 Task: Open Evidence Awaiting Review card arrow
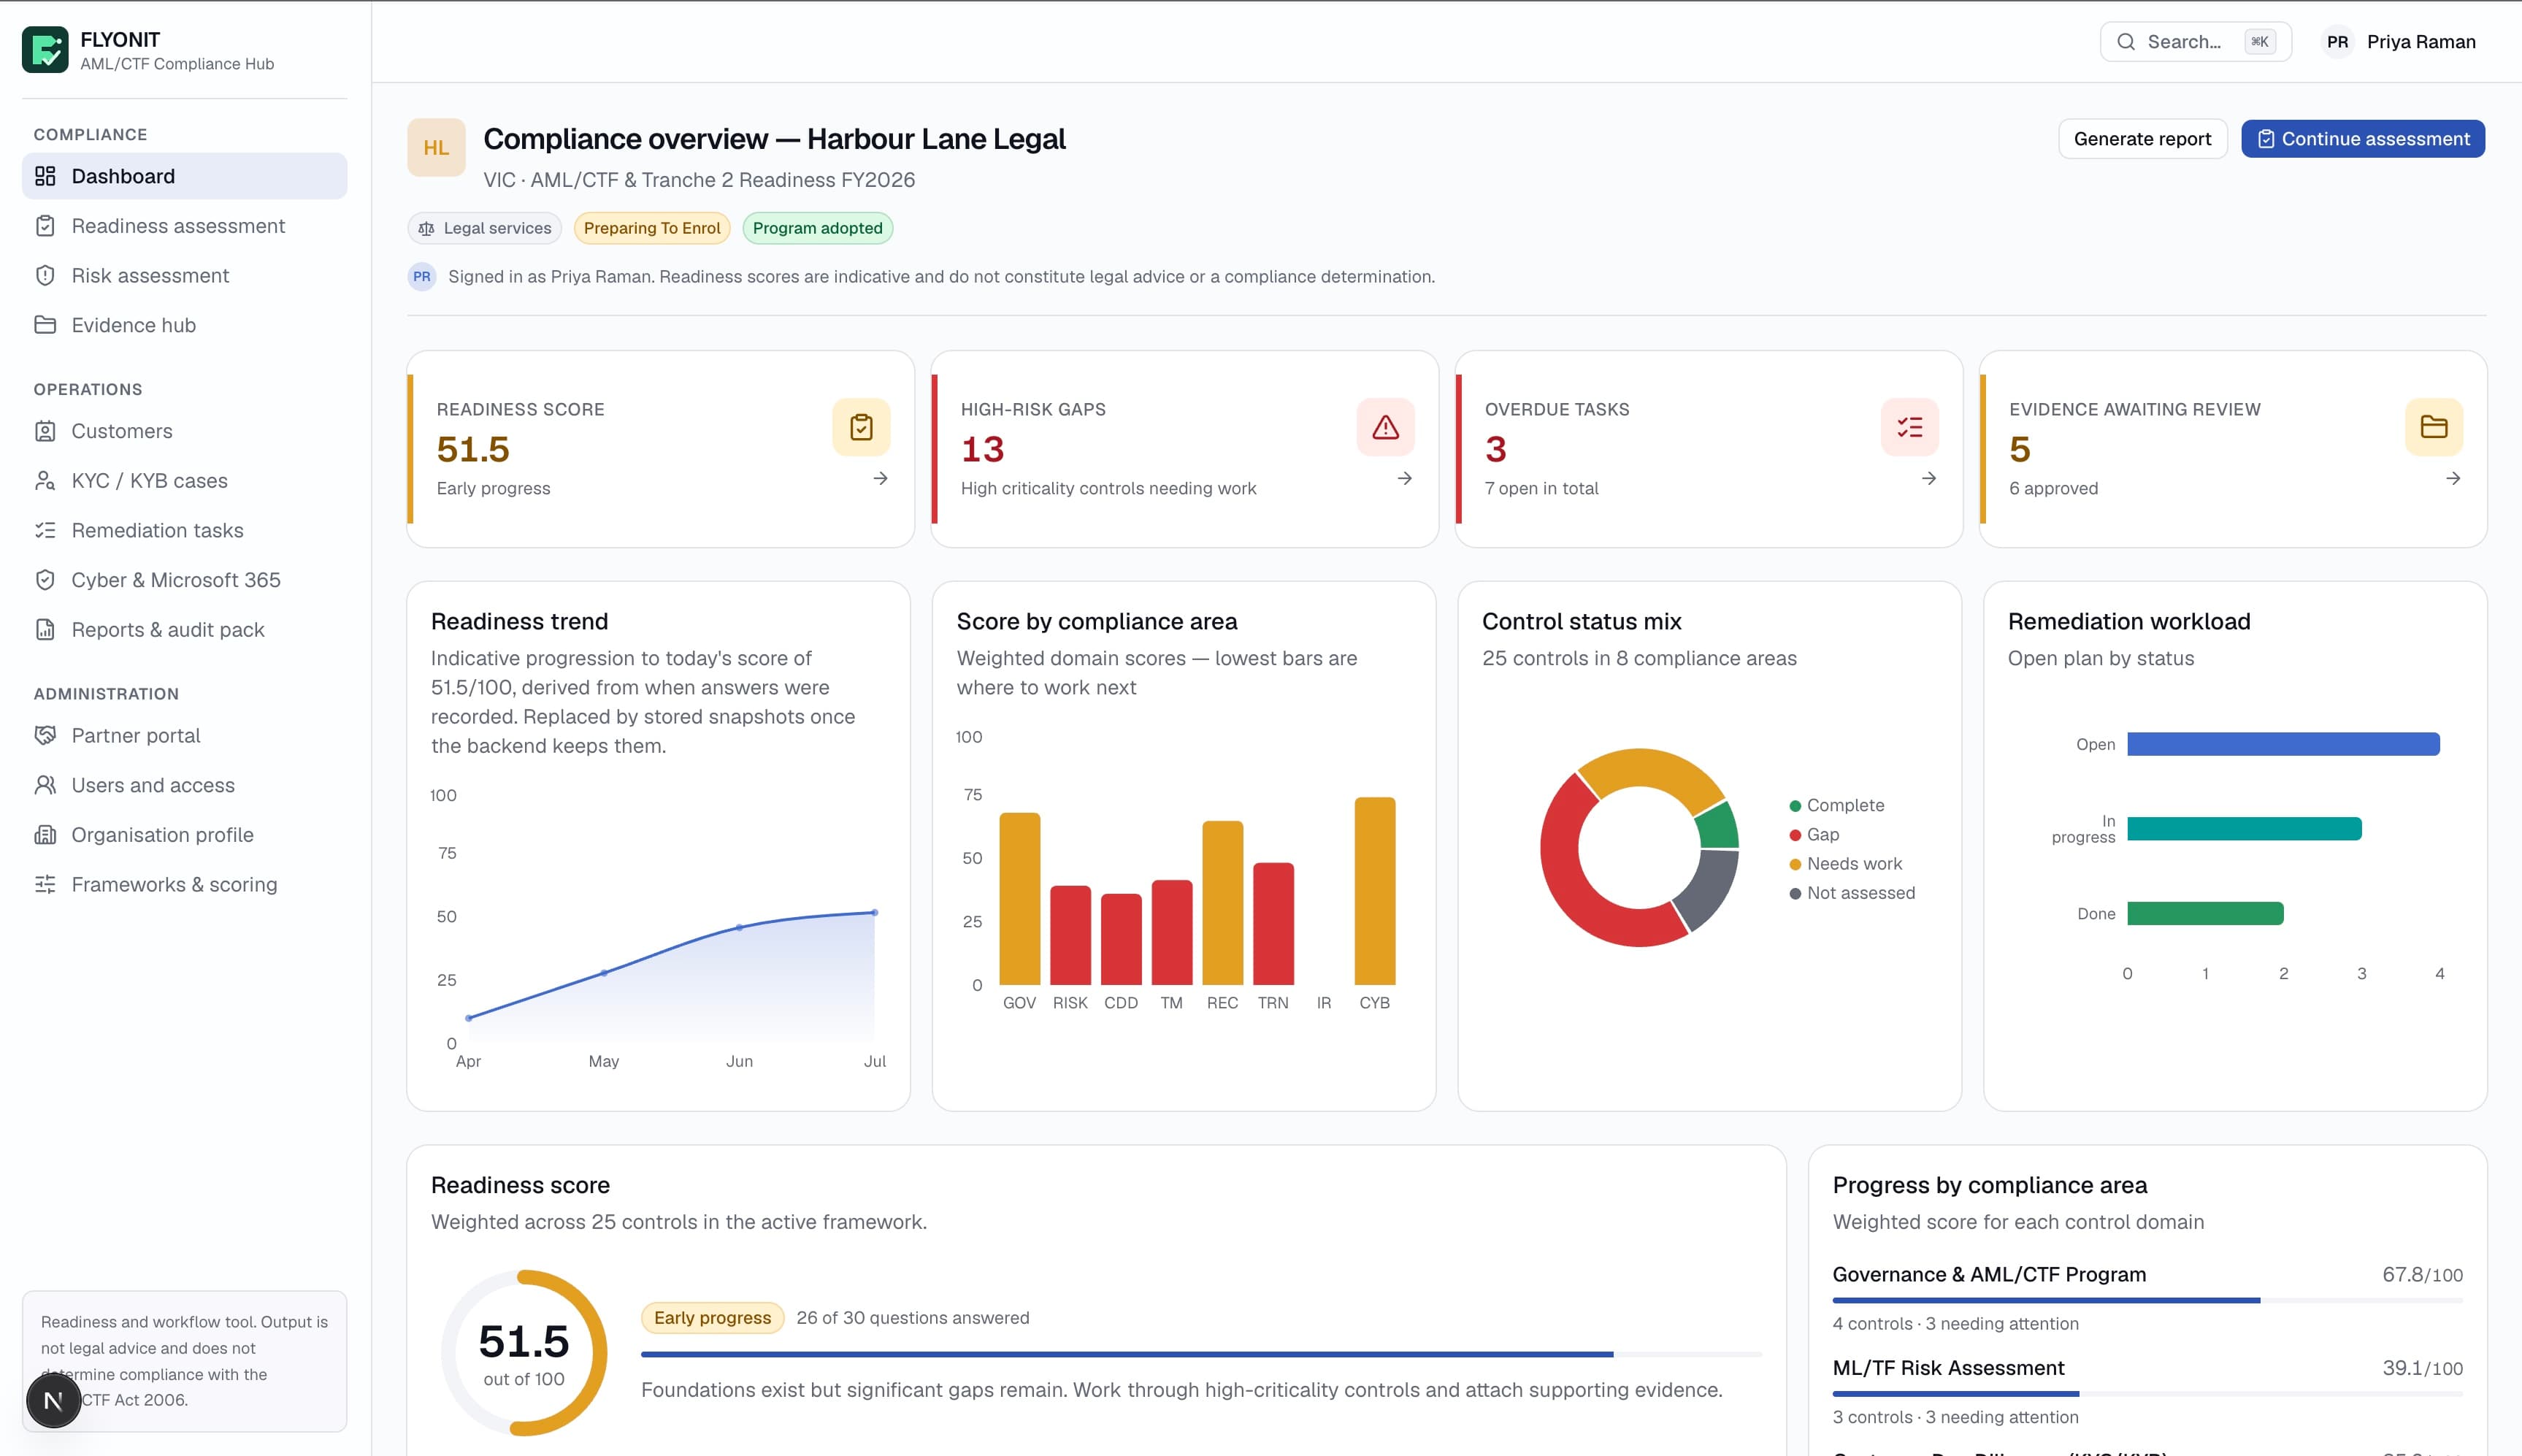click(2452, 478)
